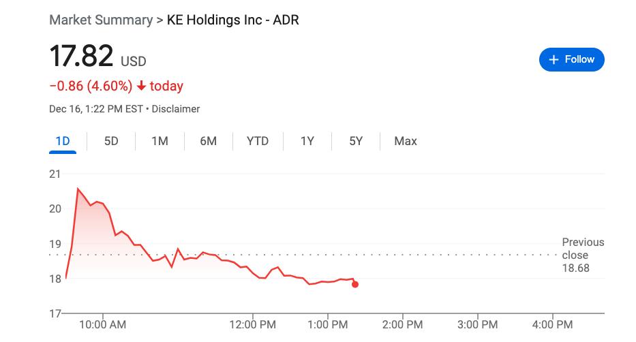This screenshot has width=636, height=342.
Task: Click the Follow button
Action: 571,59
